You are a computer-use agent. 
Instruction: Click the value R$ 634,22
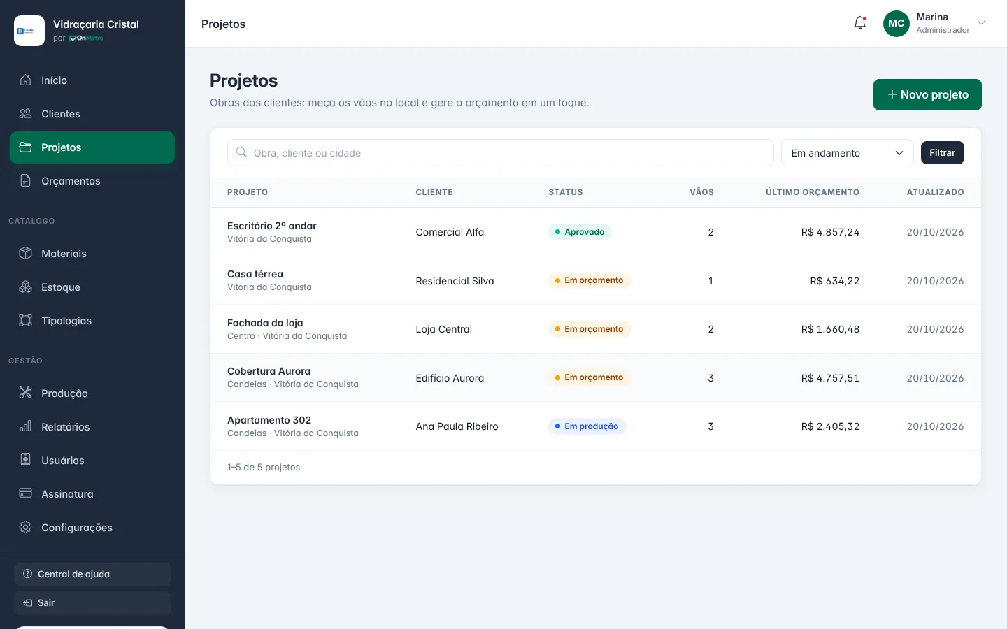834,281
